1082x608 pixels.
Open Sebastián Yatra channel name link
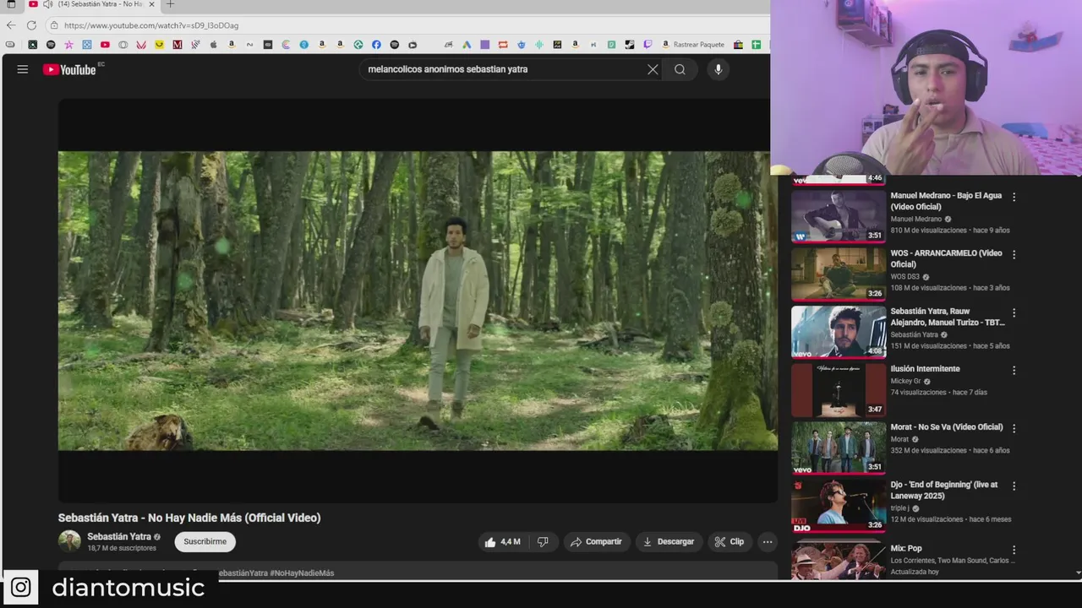click(119, 537)
